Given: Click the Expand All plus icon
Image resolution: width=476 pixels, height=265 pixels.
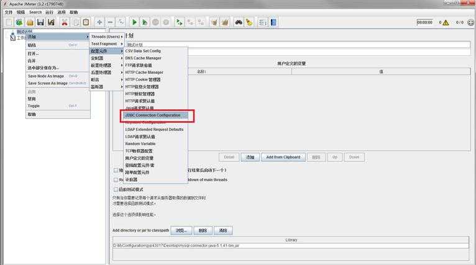Looking at the screenshot, I should [99, 22].
